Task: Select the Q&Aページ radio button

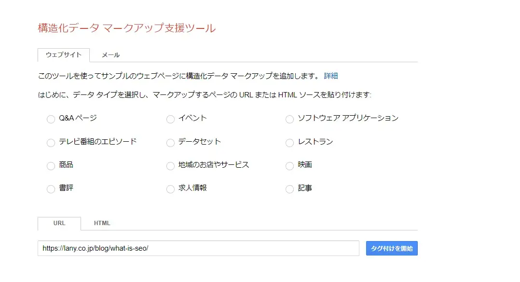Action: click(x=51, y=119)
